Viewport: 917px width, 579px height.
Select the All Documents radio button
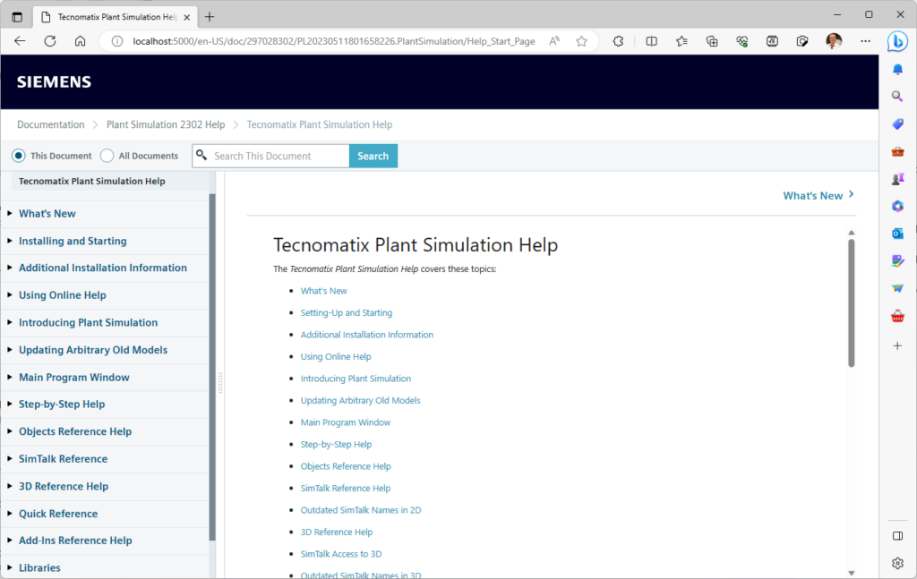tap(107, 156)
